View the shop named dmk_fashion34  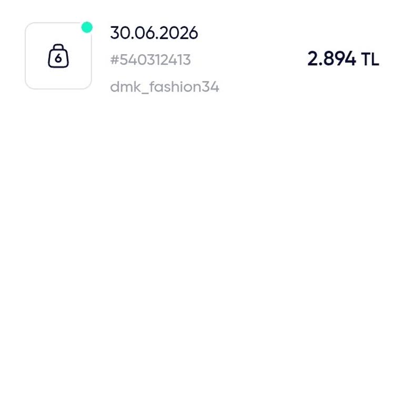(x=164, y=87)
